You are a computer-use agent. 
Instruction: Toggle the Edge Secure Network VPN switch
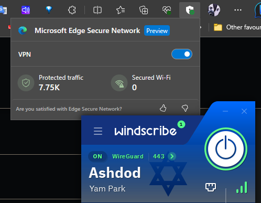tap(182, 54)
